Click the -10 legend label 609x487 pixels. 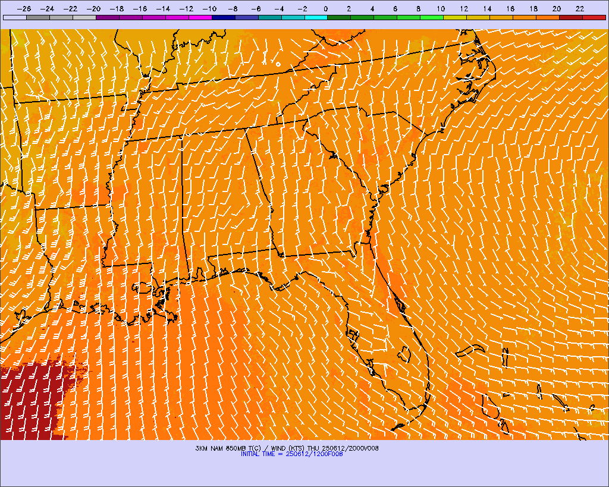[x=209, y=9]
